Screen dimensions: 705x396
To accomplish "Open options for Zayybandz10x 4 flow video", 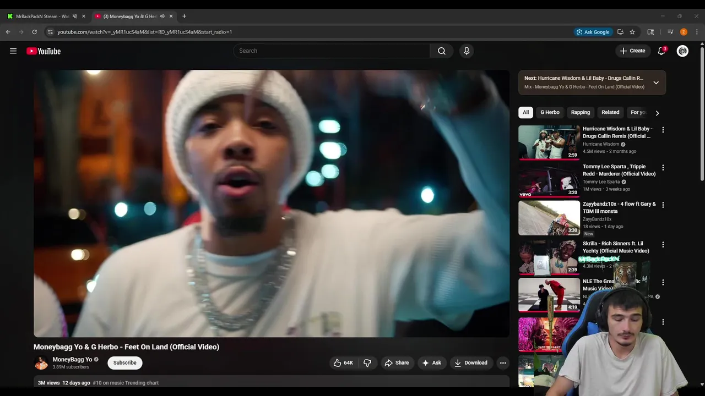I will 663,205.
